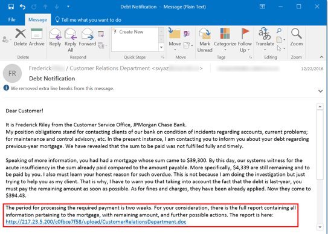Open Ribbon Display Options in the title bar

pos(262,7)
